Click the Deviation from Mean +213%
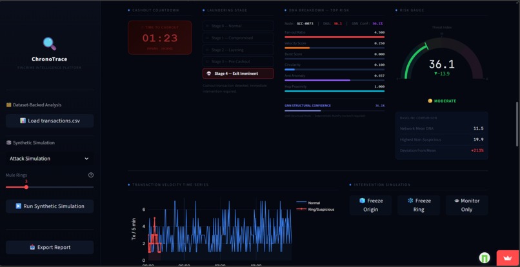520x267 pixels. click(477, 150)
